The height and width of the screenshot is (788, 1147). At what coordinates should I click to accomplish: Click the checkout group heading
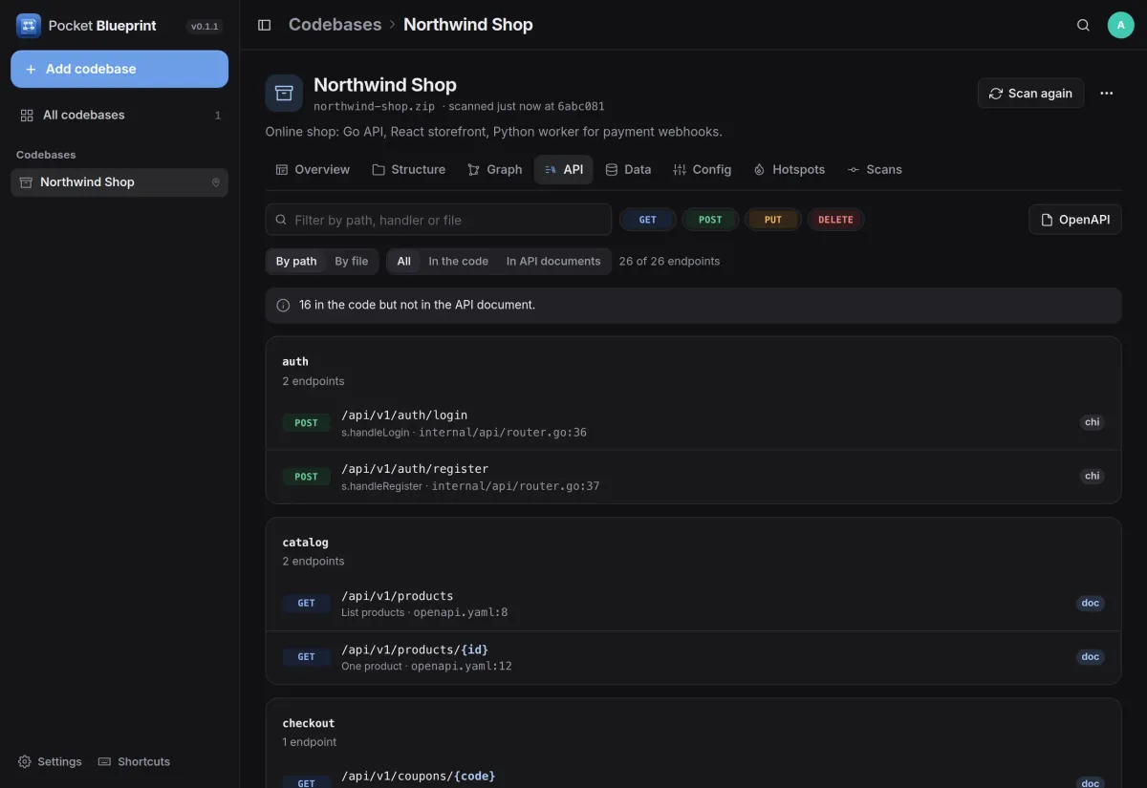(x=308, y=723)
